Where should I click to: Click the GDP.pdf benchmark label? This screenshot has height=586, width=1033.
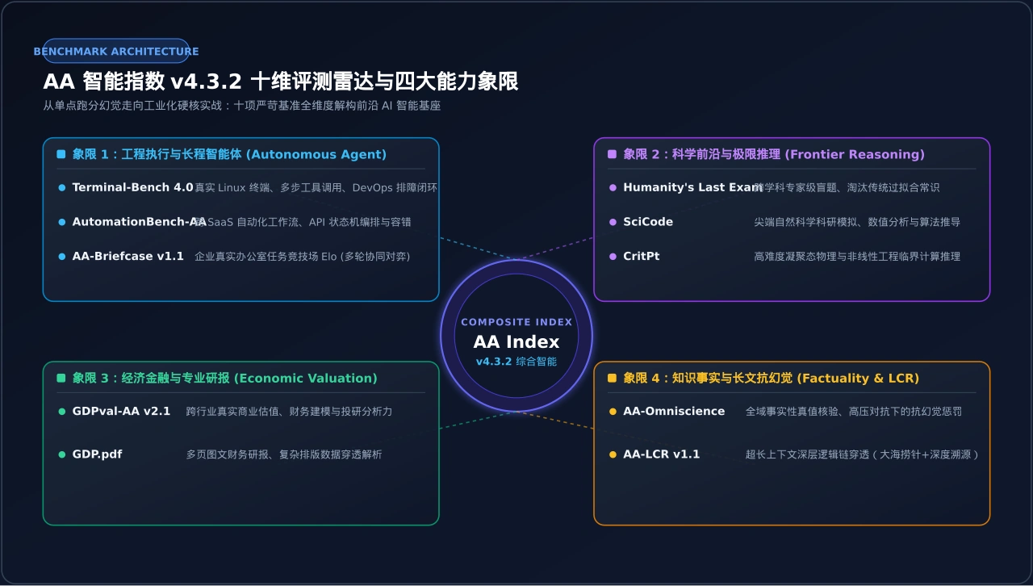pyautogui.click(x=98, y=454)
